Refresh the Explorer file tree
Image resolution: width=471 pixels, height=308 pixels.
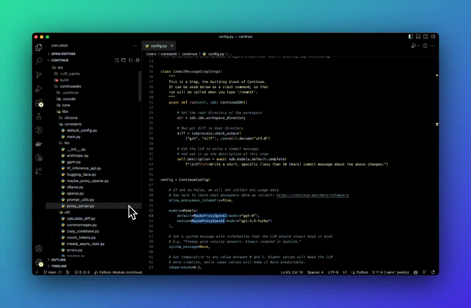(x=130, y=60)
